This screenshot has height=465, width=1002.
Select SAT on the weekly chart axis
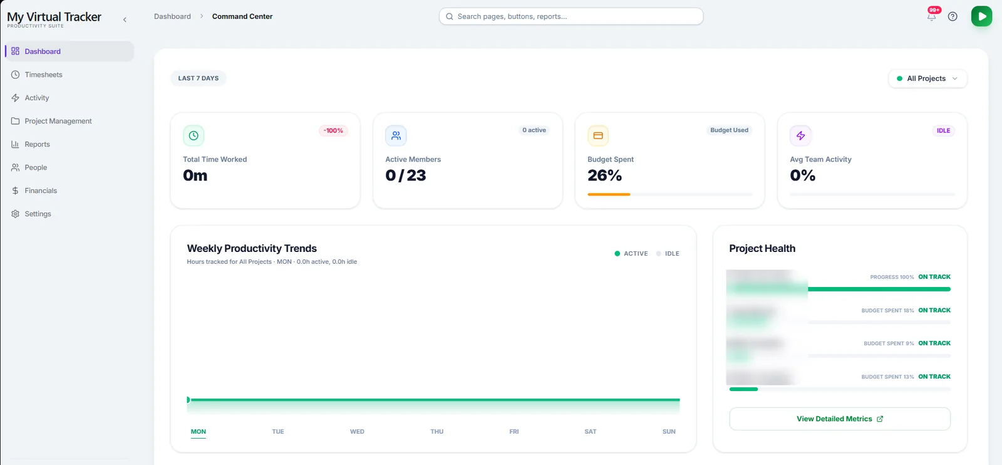tap(591, 432)
